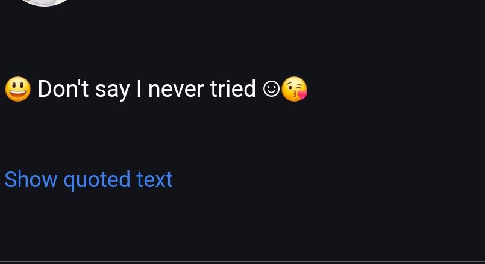Click the open mouth of the grinning emoji
485x264 pixels.
[x=17, y=94]
